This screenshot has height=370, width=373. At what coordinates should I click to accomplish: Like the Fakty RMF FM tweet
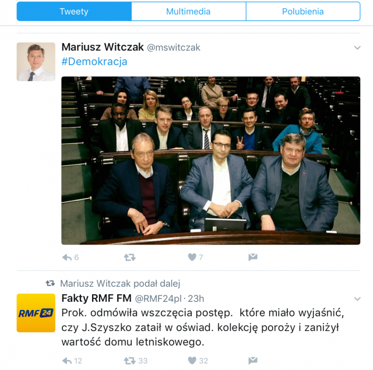point(192,361)
